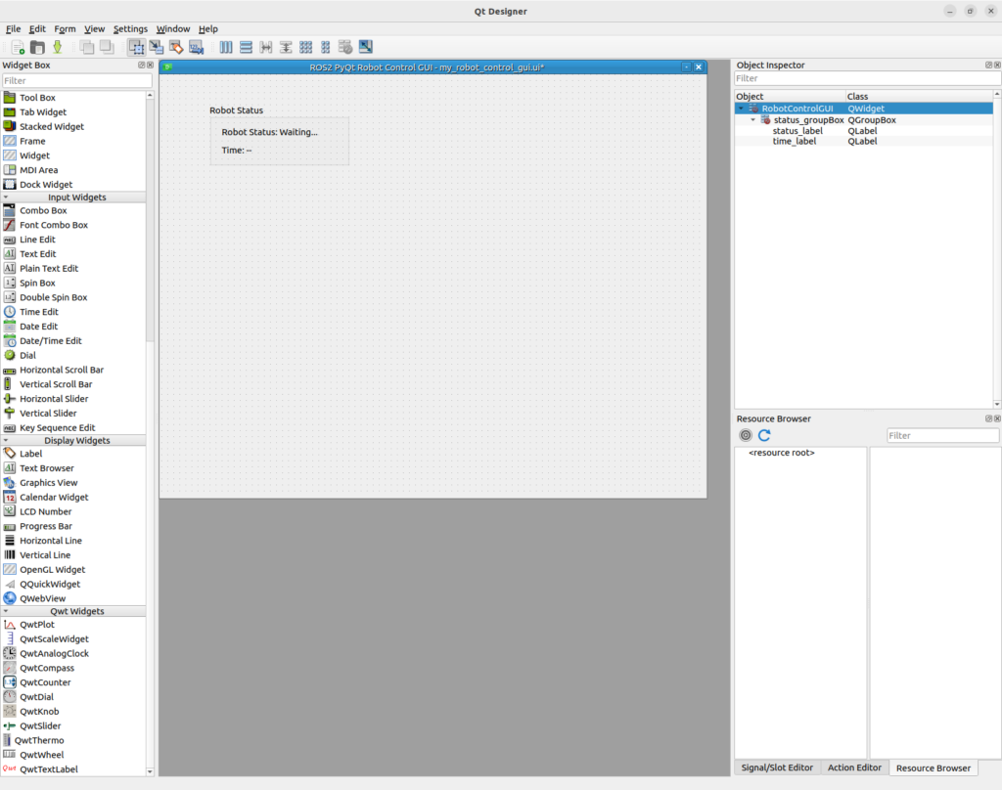Viewport: 1002px width, 790px height.
Task: Click the Resource Browser edit resources icon
Action: (745, 435)
